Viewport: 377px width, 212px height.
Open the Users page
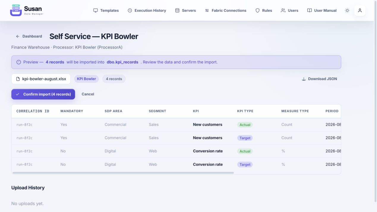click(289, 10)
